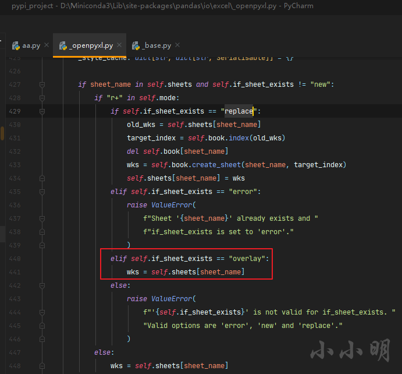Click the Python file icon on aa.py tab
The height and width of the screenshot is (374, 402).
coord(16,45)
